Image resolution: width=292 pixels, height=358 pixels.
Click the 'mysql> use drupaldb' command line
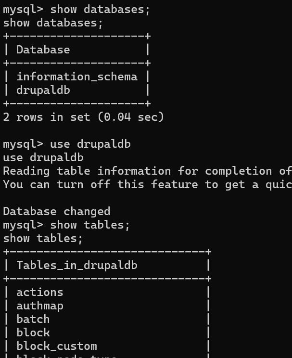click(66, 144)
